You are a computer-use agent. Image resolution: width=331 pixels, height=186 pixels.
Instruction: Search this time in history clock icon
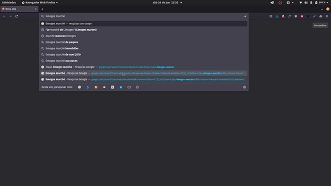click(137, 87)
